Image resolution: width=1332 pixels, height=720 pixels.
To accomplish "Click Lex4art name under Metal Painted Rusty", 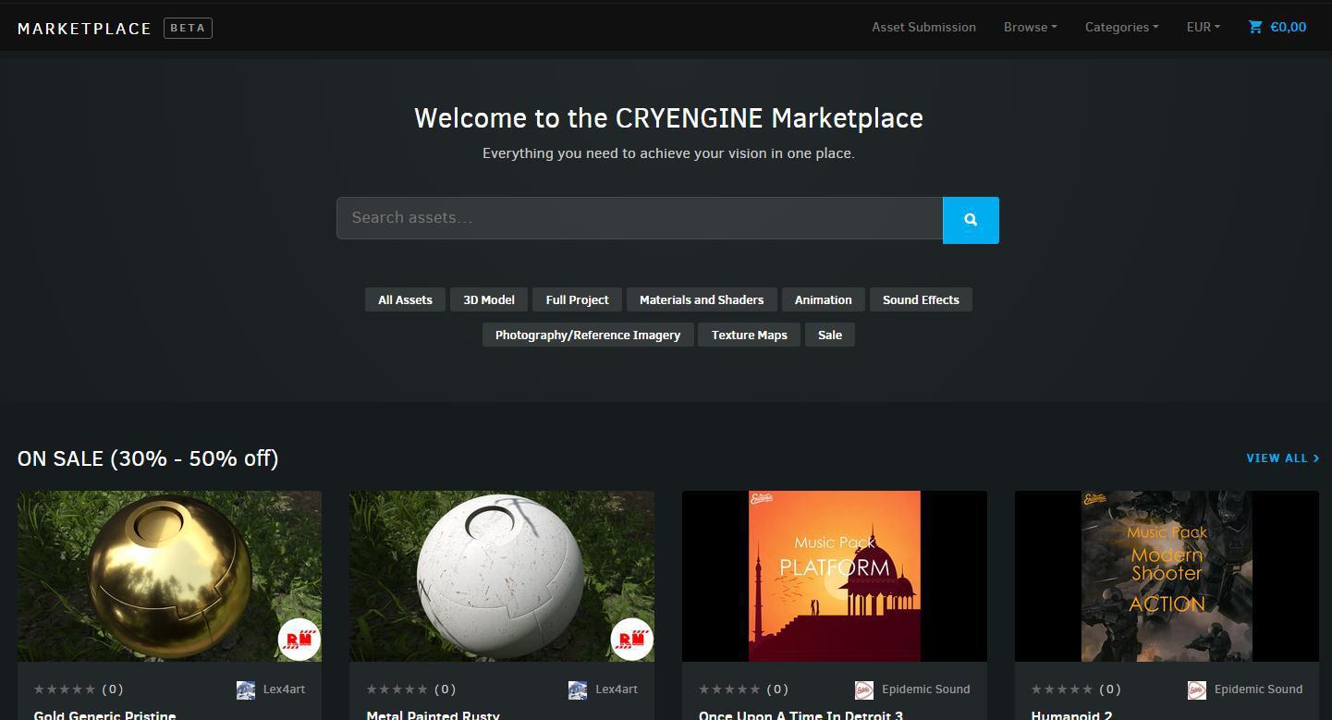I will pyautogui.click(x=617, y=689).
